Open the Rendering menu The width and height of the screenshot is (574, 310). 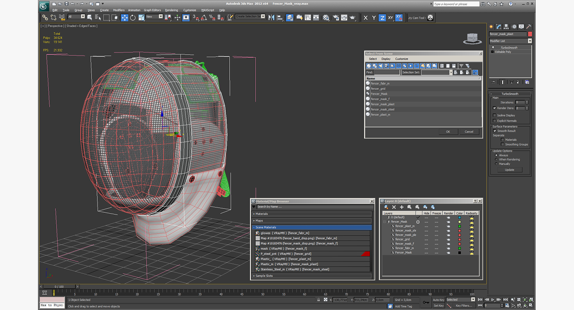click(x=171, y=10)
